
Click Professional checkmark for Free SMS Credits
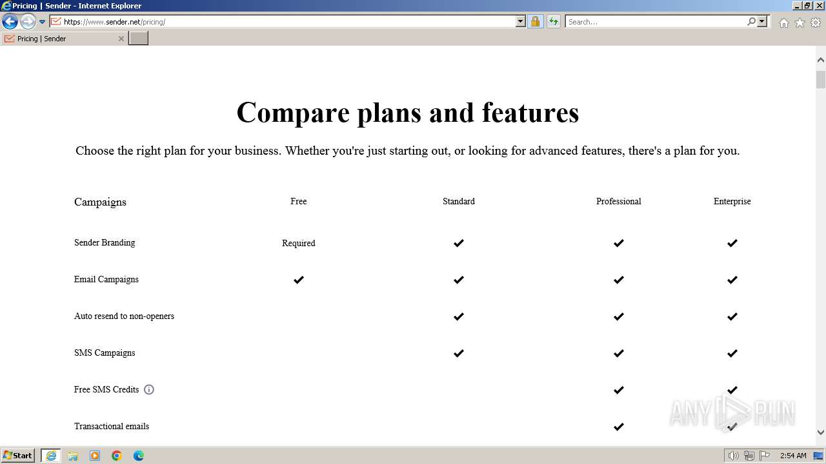619,390
